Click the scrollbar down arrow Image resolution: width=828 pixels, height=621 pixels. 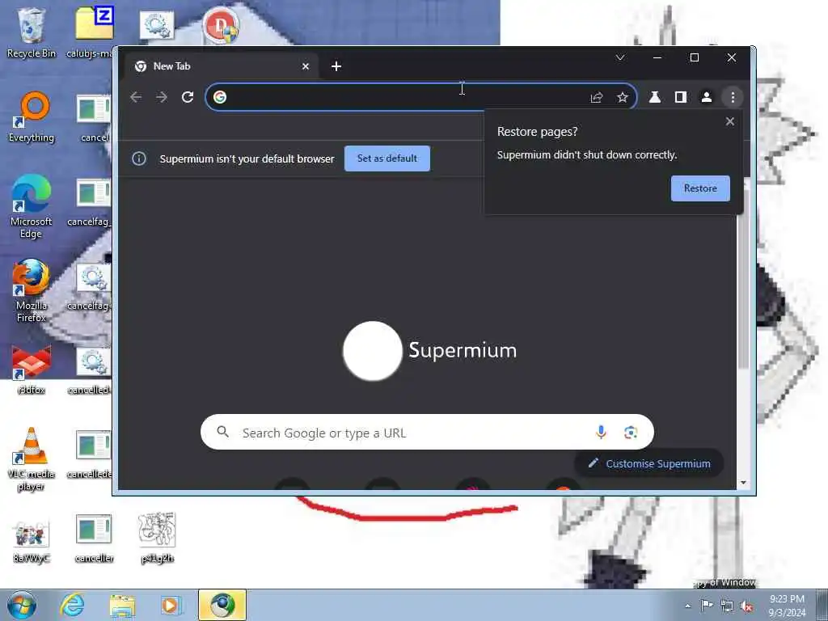743,483
